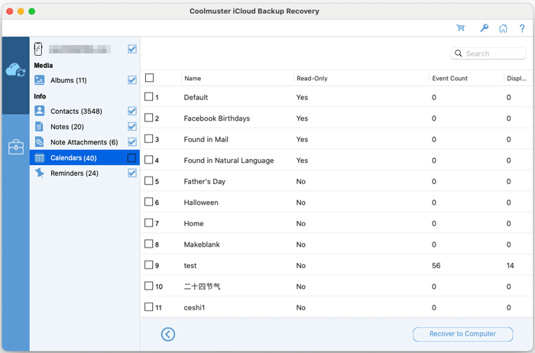Check the Father's Day row checkbox
The width and height of the screenshot is (535, 353).
[x=148, y=181]
